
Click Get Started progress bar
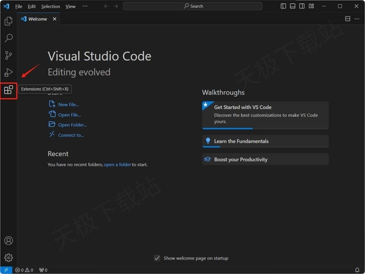point(228,128)
